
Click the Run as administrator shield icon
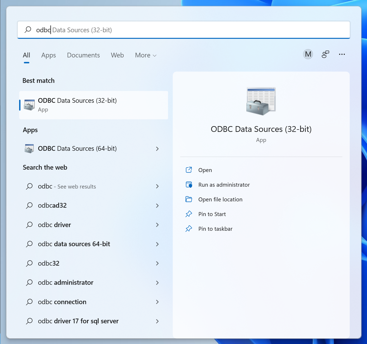point(189,185)
